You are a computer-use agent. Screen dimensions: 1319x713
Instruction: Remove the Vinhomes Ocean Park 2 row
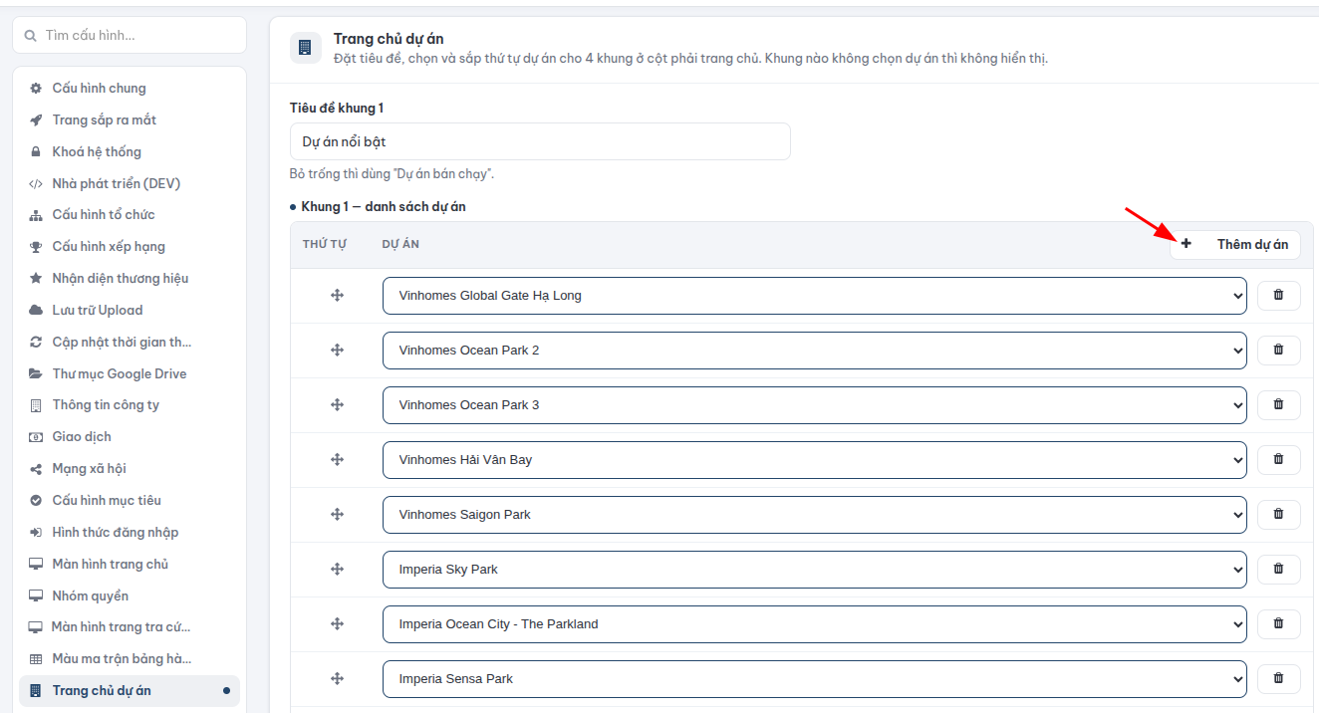[x=1278, y=351]
